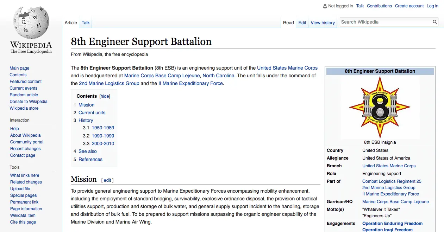
Task: Open the 8th ESB insignia image
Action: point(380,108)
